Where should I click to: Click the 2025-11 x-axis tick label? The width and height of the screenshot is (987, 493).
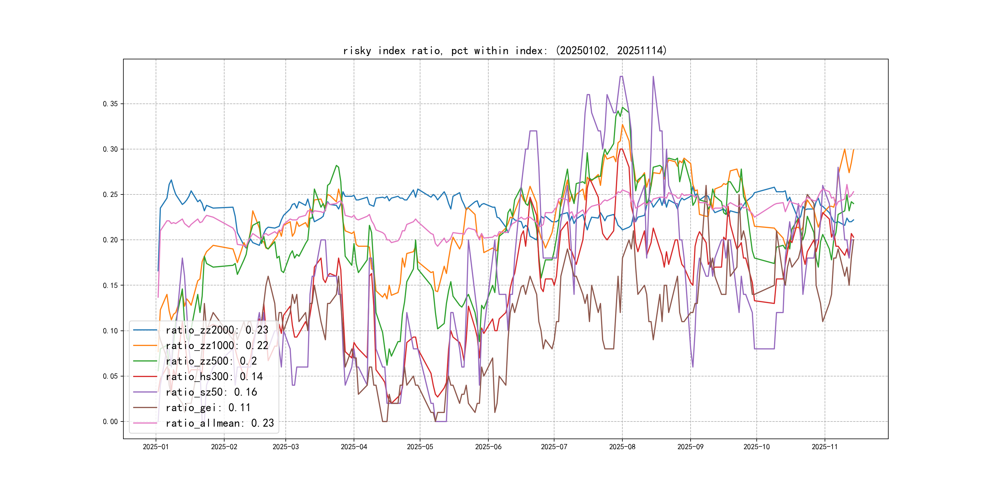pyautogui.click(x=824, y=447)
